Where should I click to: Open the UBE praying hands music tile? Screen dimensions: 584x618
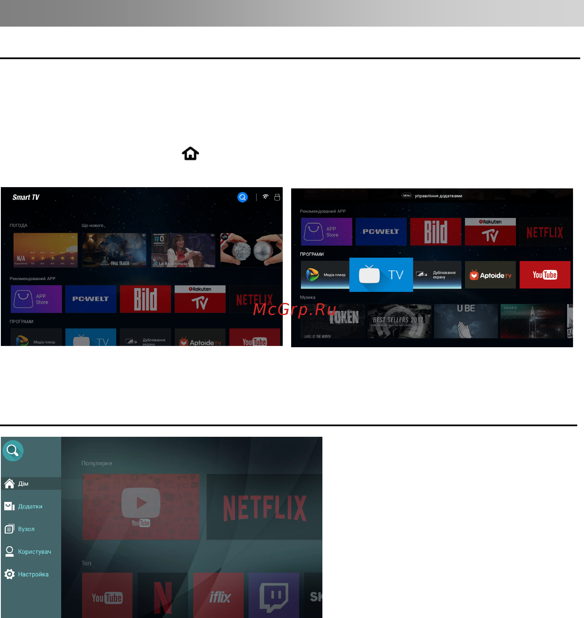[466, 321]
